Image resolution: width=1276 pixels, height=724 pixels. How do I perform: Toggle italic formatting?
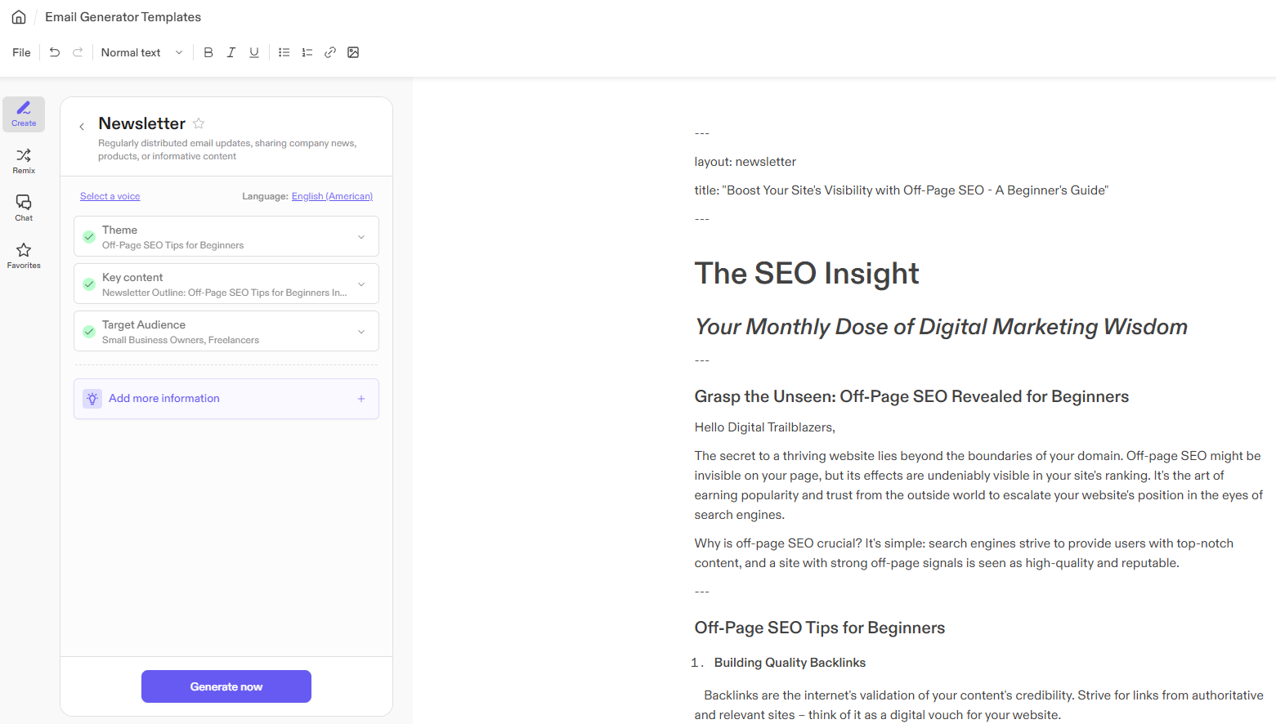point(231,51)
